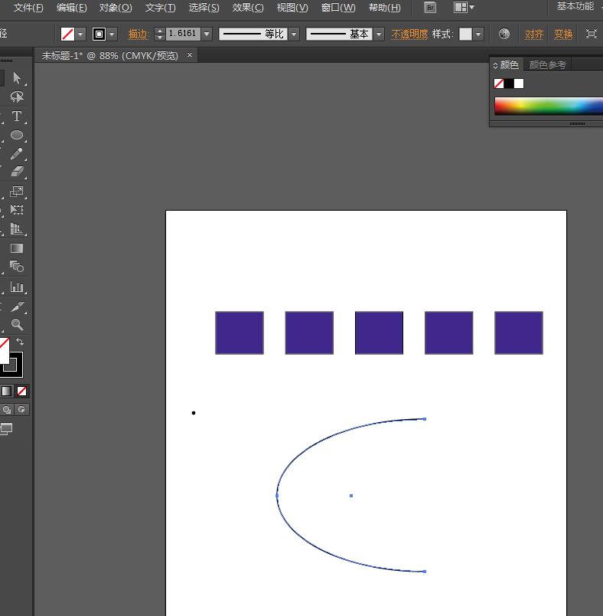Pick white swatch in Color panel

519,84
